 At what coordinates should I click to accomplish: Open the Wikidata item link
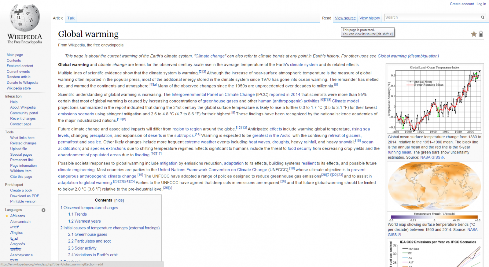tap(21, 171)
